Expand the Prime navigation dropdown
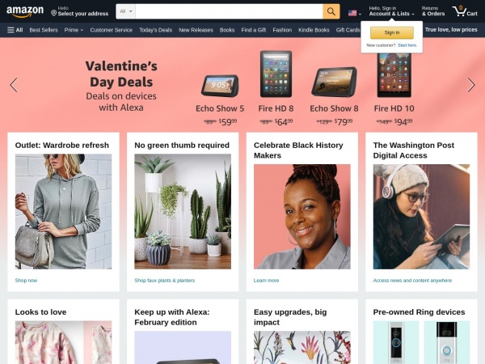 74,30
